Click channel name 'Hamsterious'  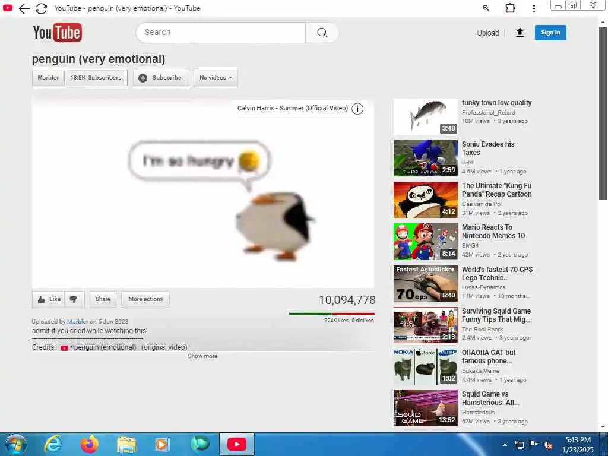click(x=478, y=413)
